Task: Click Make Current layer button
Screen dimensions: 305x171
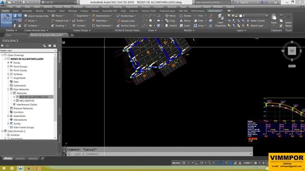Action: coord(255,21)
